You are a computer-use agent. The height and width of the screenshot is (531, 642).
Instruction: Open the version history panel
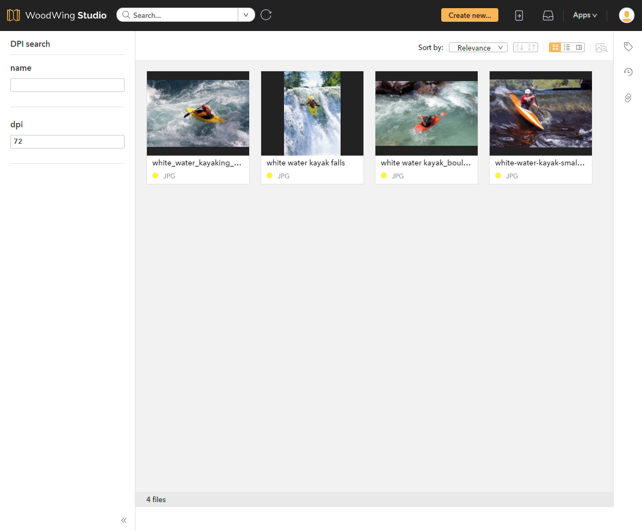pos(628,72)
